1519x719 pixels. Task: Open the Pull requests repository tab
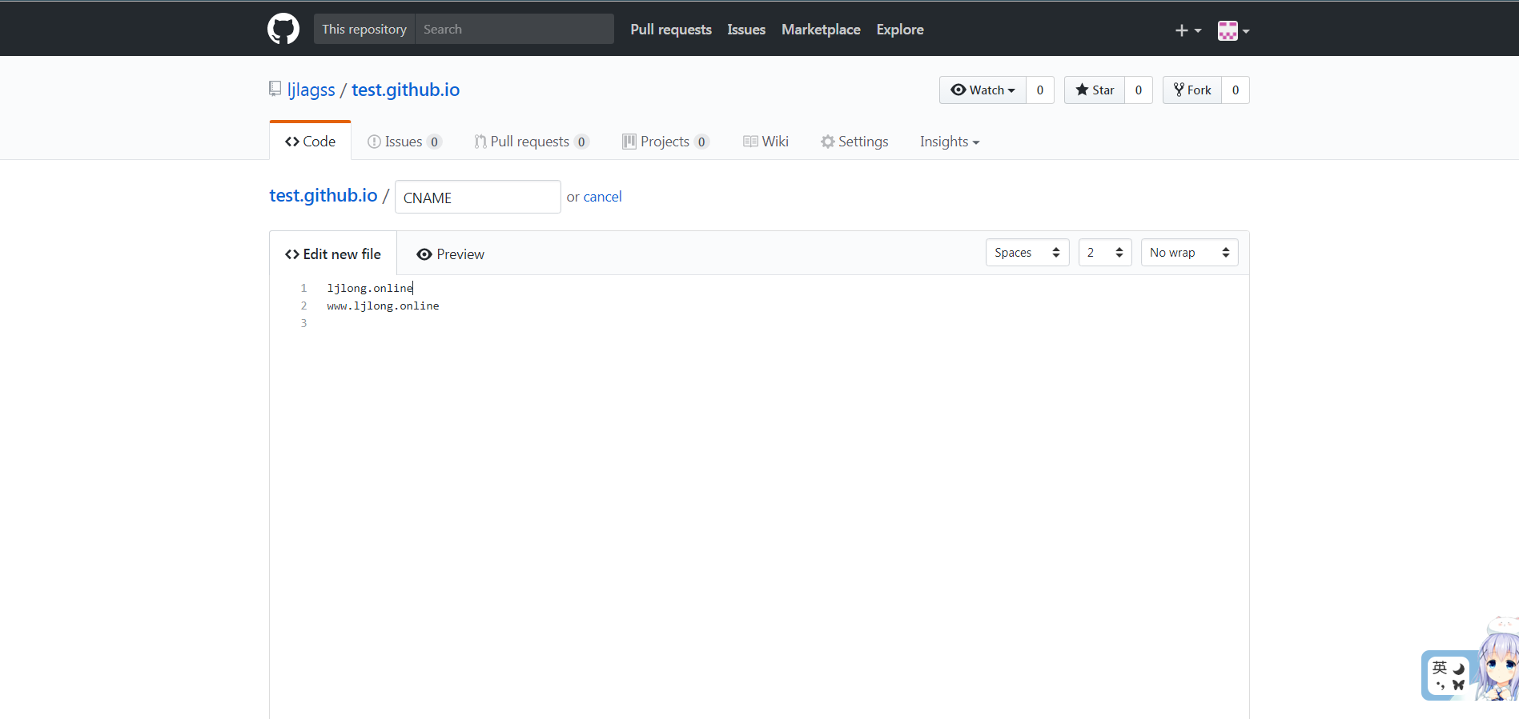(532, 142)
